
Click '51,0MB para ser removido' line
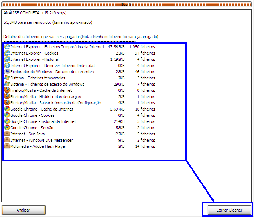point(48,22)
